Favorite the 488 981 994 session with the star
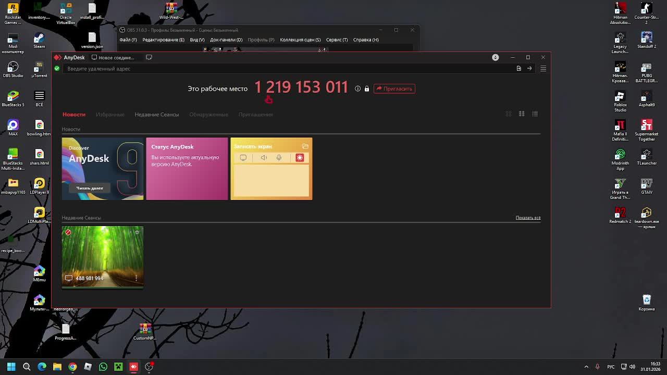This screenshot has height=375, width=667. pyautogui.click(x=137, y=232)
